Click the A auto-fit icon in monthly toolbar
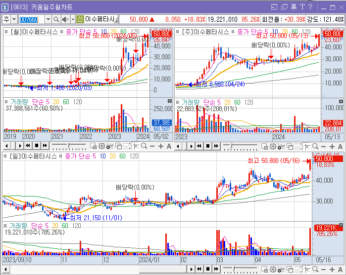 pyautogui.click(x=169, y=146)
